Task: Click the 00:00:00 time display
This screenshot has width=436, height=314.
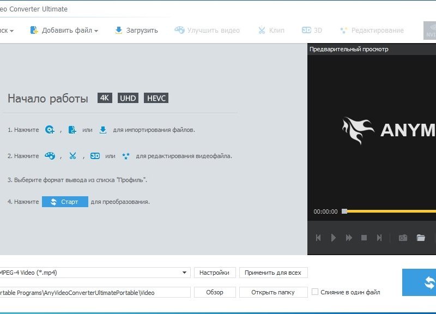Action: point(325,212)
